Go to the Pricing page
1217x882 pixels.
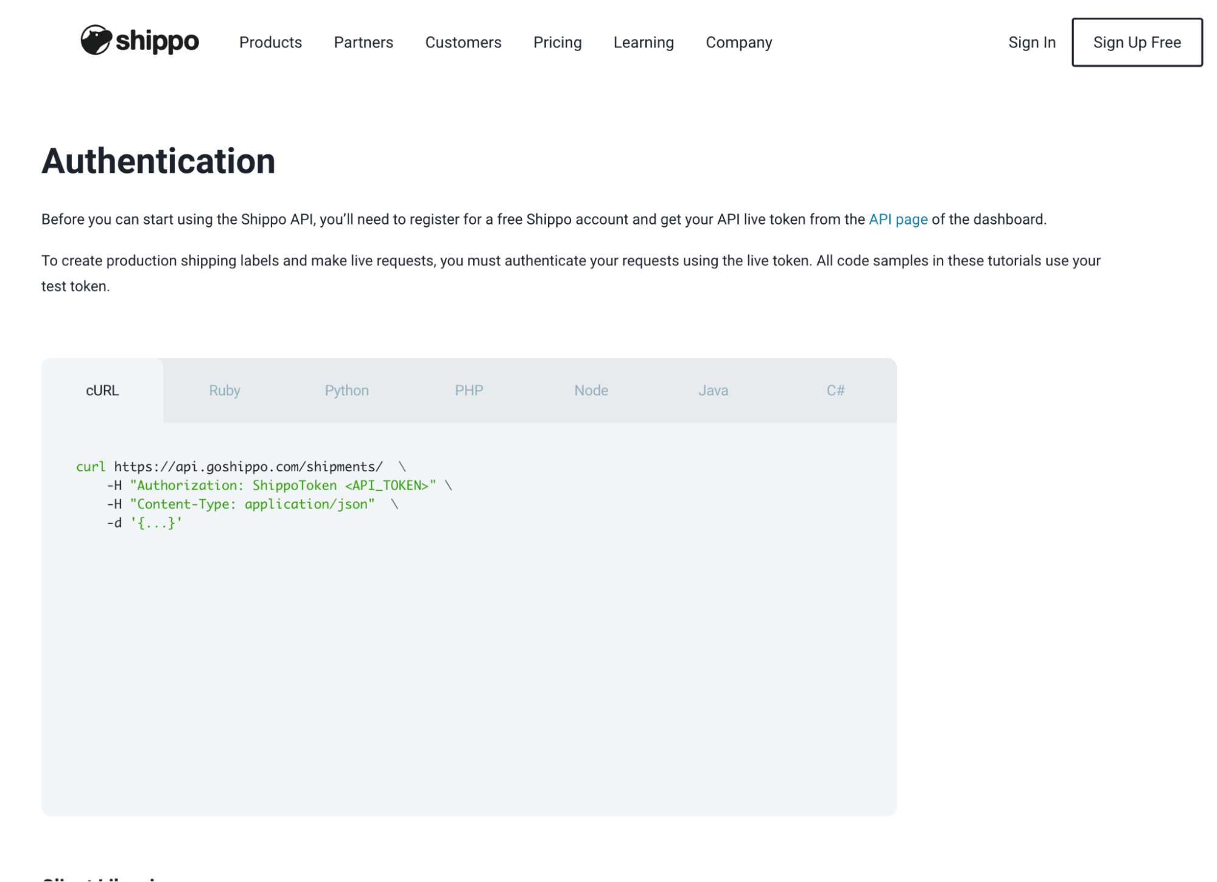tap(557, 43)
